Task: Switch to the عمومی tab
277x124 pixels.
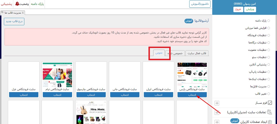Action: pyautogui.click(x=159, y=53)
